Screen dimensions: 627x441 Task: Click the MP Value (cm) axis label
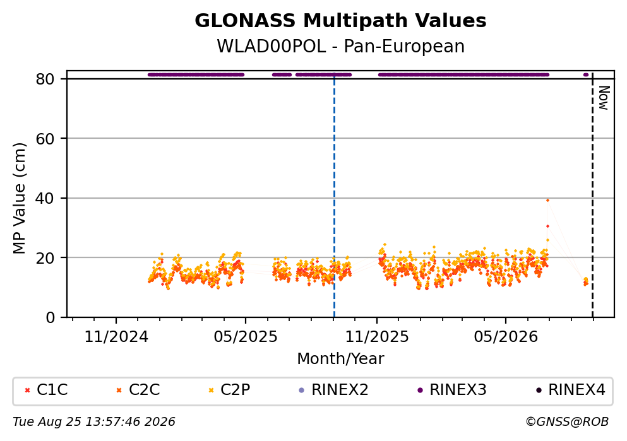(x=19, y=198)
